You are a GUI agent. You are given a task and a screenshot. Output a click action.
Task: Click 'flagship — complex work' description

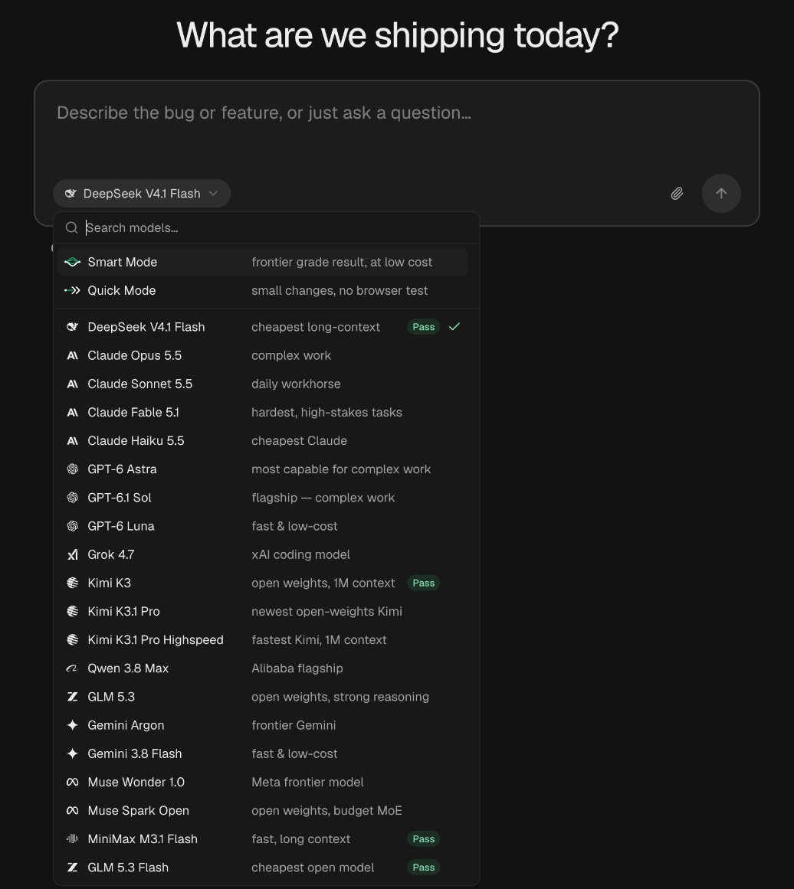323,497
